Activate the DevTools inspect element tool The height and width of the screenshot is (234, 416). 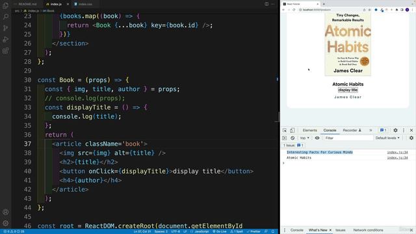285,130
